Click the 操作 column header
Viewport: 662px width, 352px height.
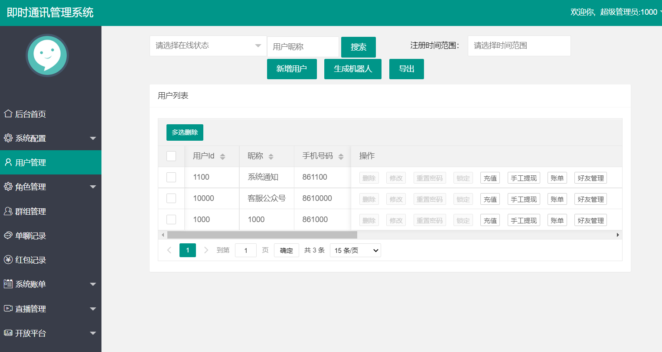pyautogui.click(x=486, y=156)
